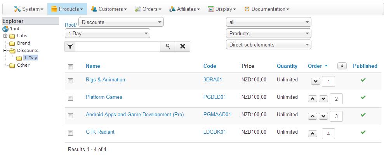
Task: Toggle published checkmark for Rigs & Animation
Action: coord(363,80)
